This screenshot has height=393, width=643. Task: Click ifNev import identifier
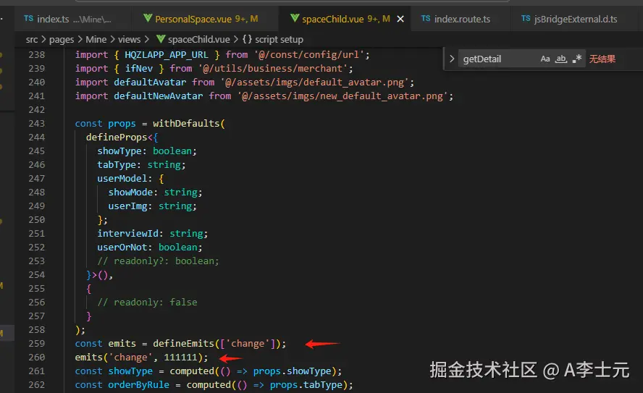[138, 69]
